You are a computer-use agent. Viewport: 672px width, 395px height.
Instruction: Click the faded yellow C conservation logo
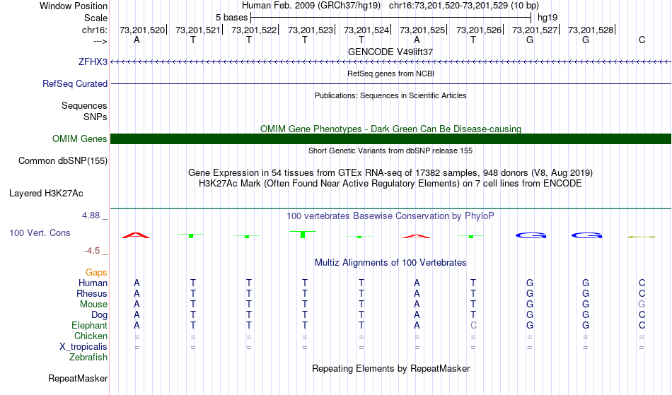point(642,237)
